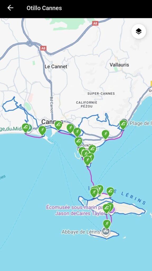The image size is (152, 271).
Task: Open the map layers button
Action: (x=139, y=31)
